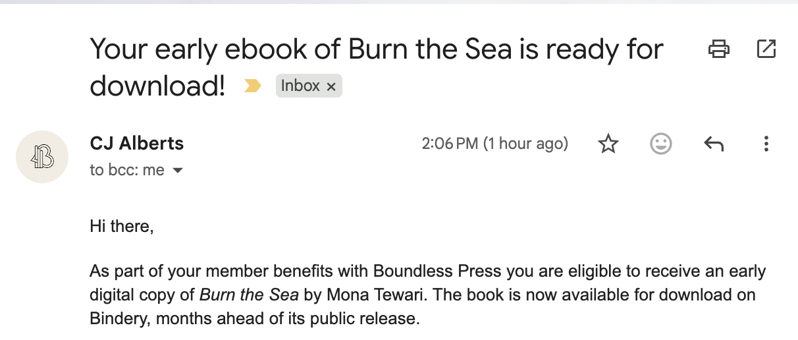Click the sender name CJ Alberts
Viewport: 798px width, 340px height.
(x=136, y=143)
